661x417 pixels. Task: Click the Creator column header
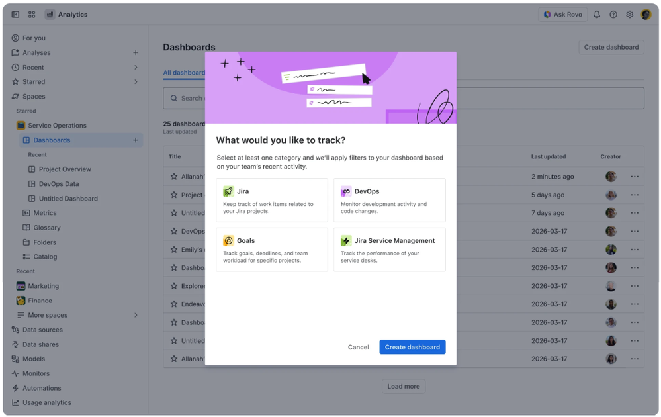point(611,156)
